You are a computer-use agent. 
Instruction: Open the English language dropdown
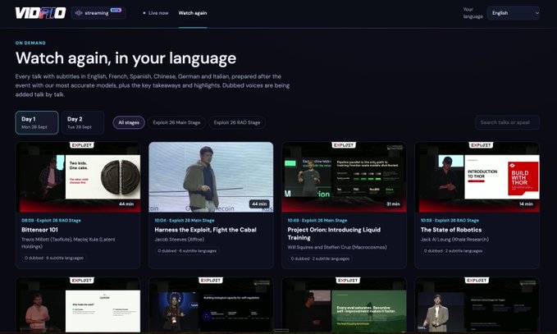pos(514,13)
